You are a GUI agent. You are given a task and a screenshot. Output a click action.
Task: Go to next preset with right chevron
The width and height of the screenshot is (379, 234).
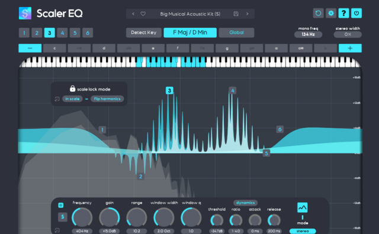[248, 14]
